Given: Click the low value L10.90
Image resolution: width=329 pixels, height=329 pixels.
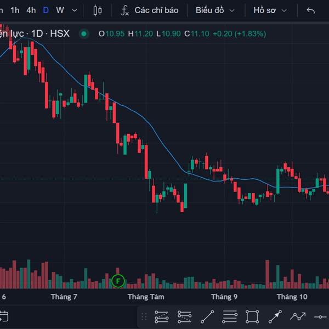Looking at the screenshot, I should tap(168, 34).
